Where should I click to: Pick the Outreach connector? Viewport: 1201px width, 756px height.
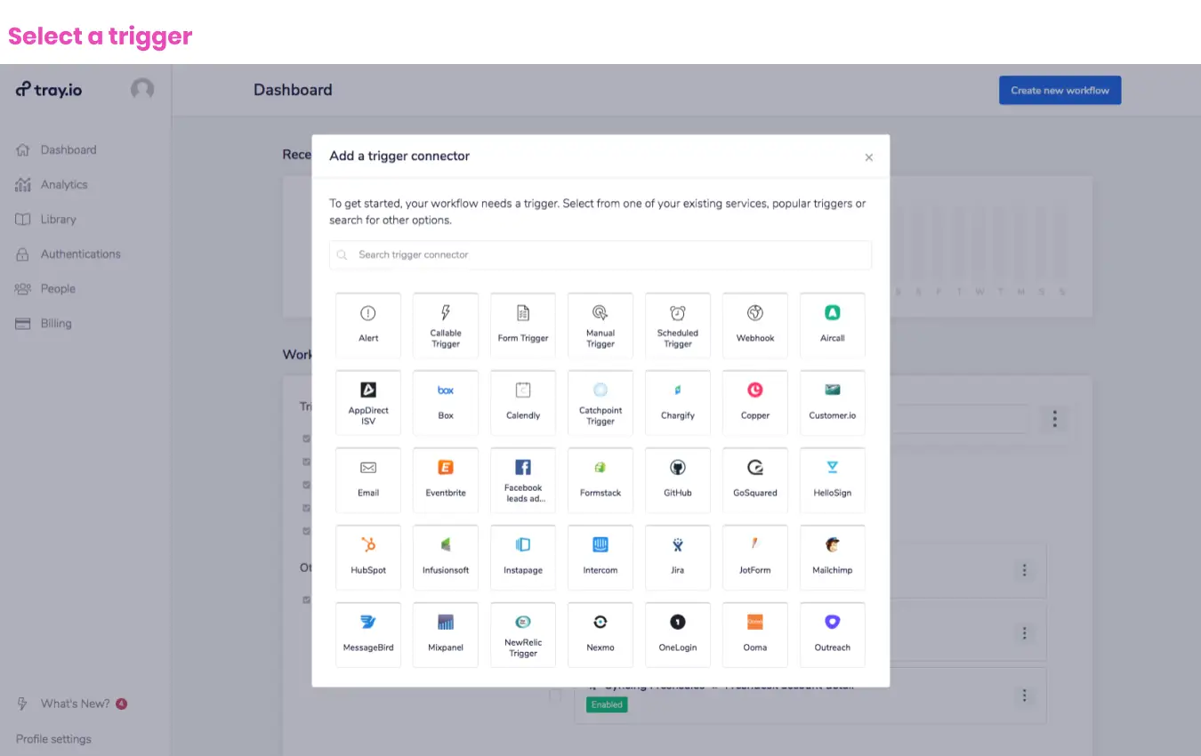tap(833, 635)
